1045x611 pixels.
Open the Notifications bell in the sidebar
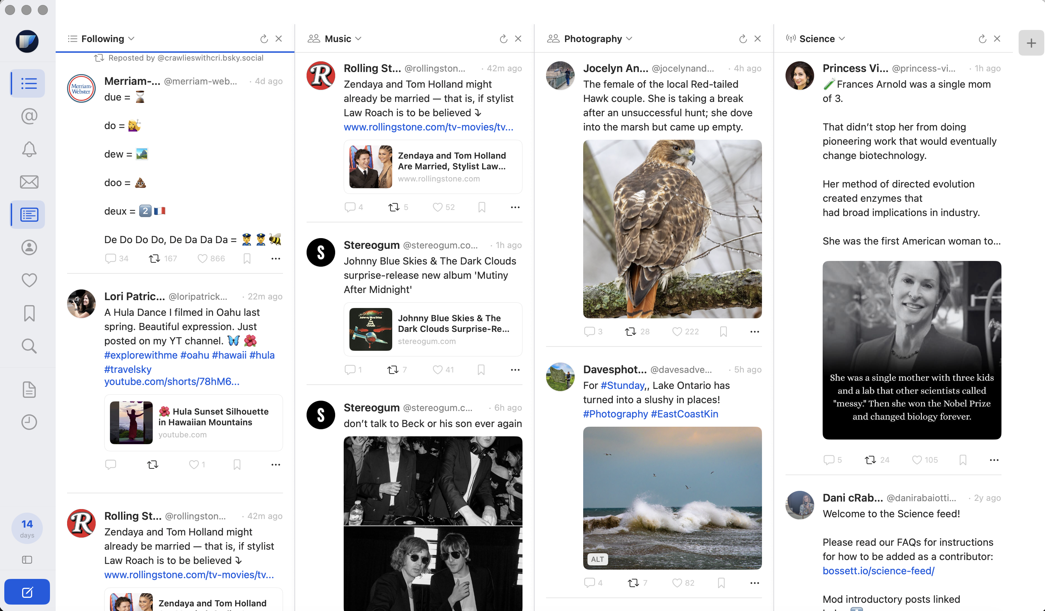(x=29, y=149)
